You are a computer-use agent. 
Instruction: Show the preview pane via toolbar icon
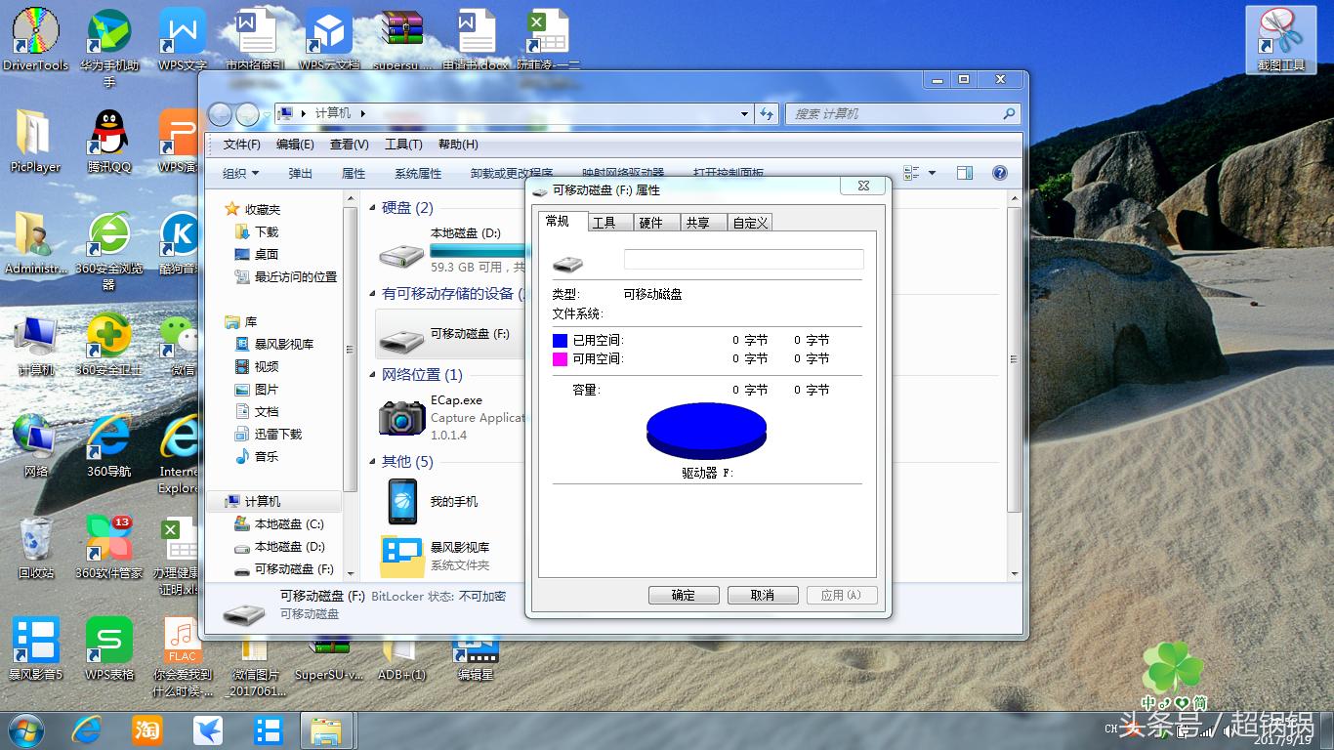click(x=964, y=173)
